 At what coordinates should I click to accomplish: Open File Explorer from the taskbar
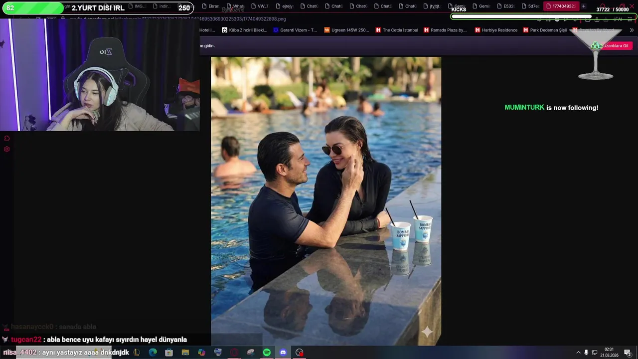coord(185,353)
